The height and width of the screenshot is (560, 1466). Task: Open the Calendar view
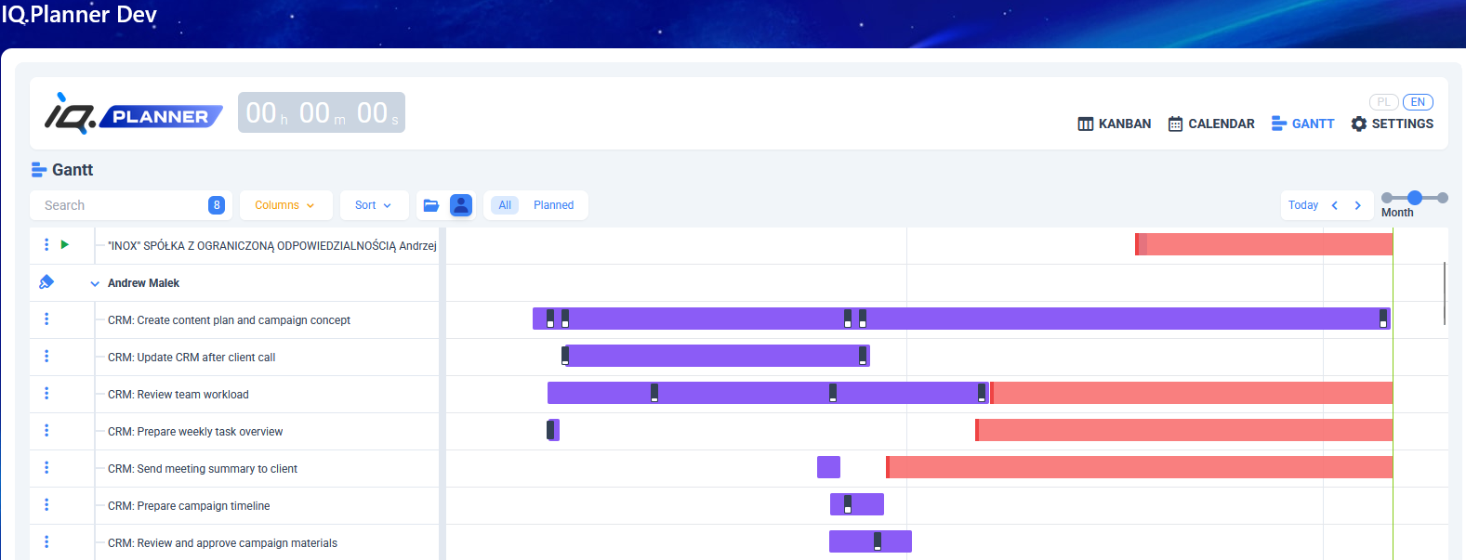[1211, 124]
